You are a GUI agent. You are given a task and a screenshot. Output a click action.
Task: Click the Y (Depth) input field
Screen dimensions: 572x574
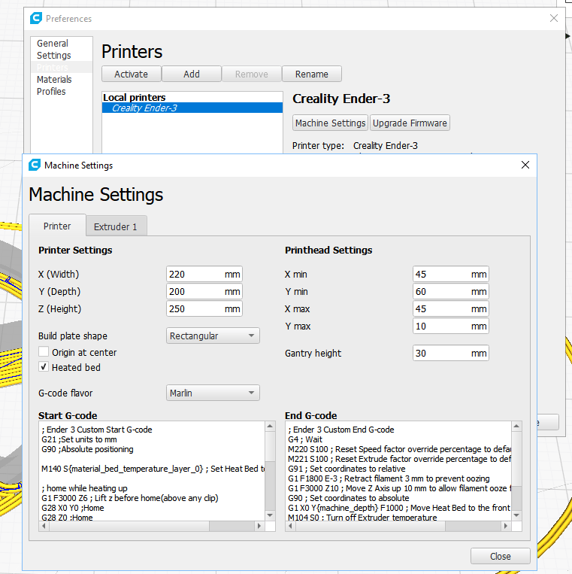pos(204,291)
